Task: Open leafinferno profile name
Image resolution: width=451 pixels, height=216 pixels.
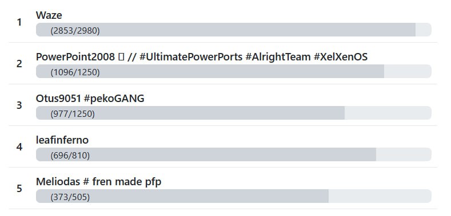Action: (62, 140)
